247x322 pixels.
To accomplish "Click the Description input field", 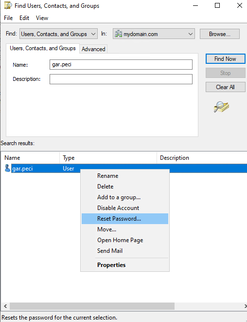I will (121, 79).
